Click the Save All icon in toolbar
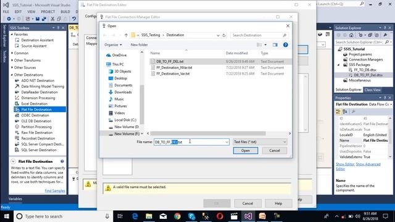 click(x=44, y=19)
